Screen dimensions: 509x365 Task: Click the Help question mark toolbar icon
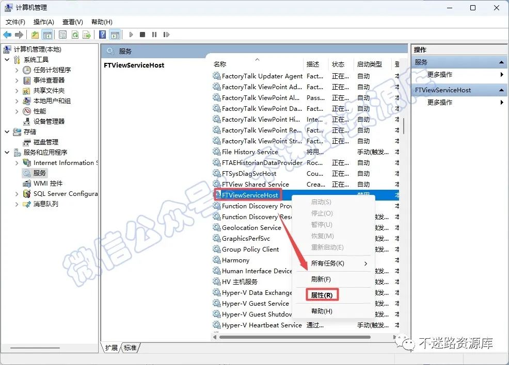point(102,35)
